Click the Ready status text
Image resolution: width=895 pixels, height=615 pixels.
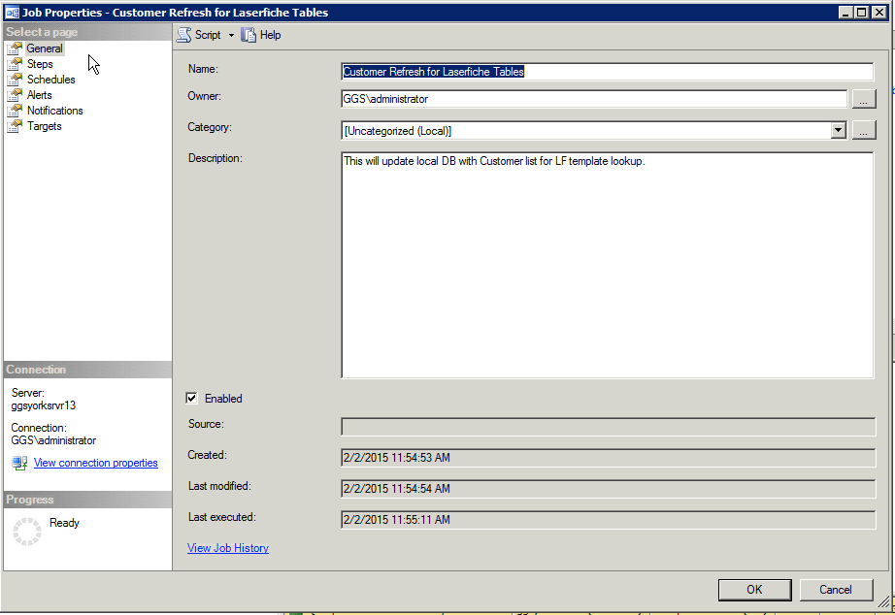64,523
